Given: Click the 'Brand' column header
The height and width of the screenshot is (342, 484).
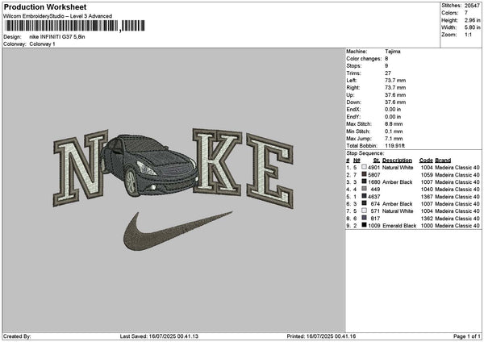Looking at the screenshot, I should [443, 161].
